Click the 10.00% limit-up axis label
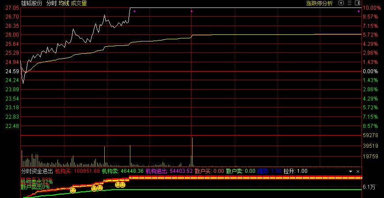This screenshot has height=198, width=384. [x=372, y=8]
